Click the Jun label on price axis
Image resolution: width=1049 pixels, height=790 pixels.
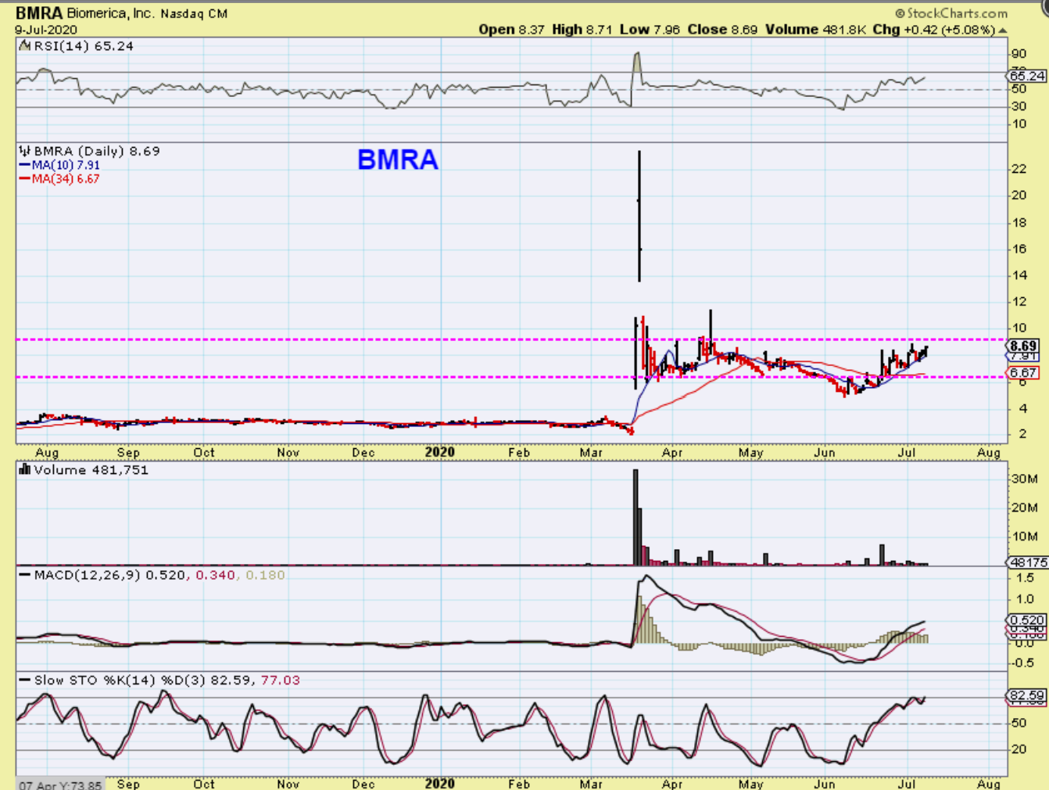pyautogui.click(x=825, y=452)
